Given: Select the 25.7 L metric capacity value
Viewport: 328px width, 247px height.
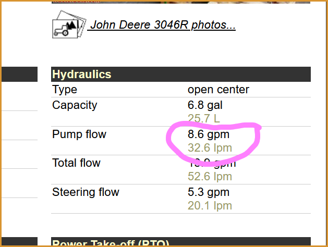Looking at the screenshot, I should coord(204,118).
